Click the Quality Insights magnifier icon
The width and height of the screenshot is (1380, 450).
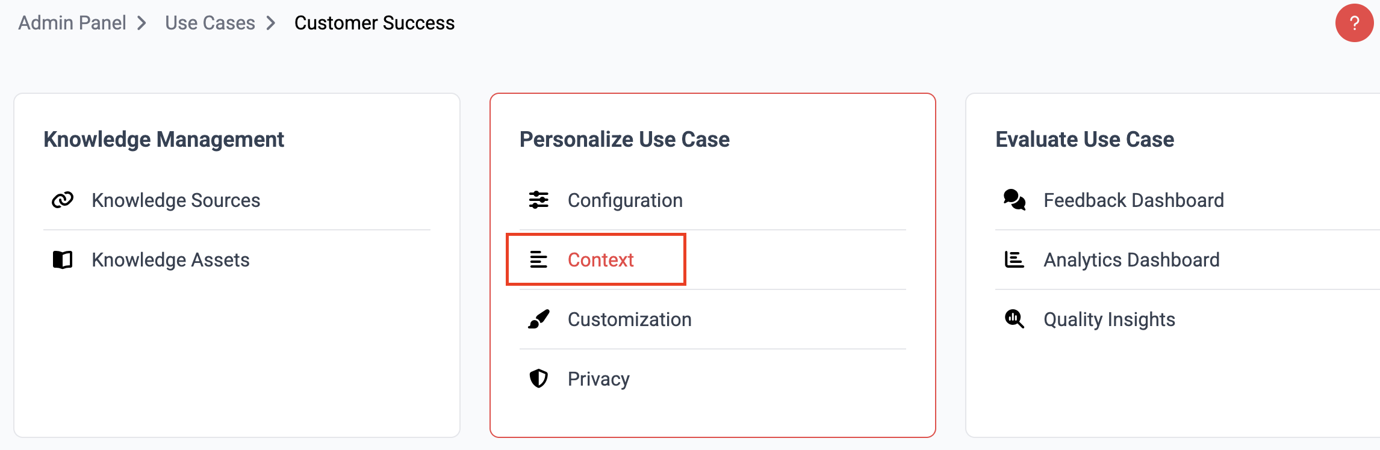(x=1014, y=319)
